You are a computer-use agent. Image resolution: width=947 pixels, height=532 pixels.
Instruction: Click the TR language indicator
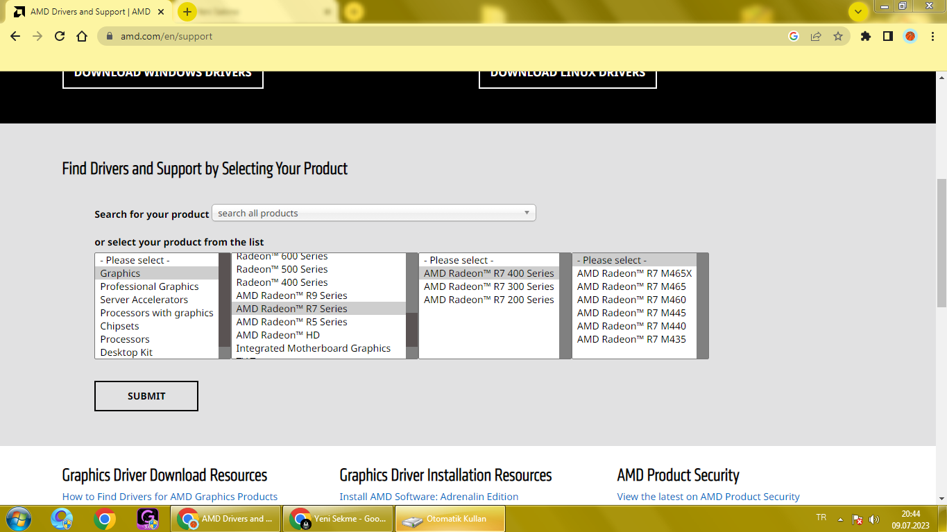click(821, 517)
